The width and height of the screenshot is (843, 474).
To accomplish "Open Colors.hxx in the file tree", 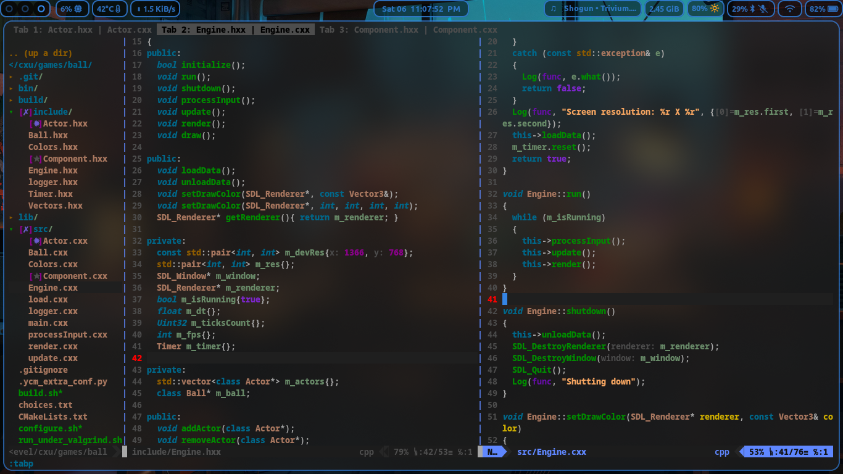I will [x=53, y=147].
